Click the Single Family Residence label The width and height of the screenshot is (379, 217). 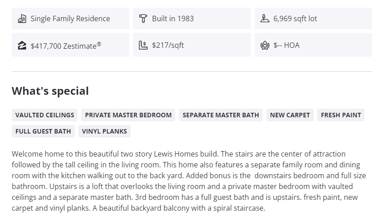coord(70,18)
